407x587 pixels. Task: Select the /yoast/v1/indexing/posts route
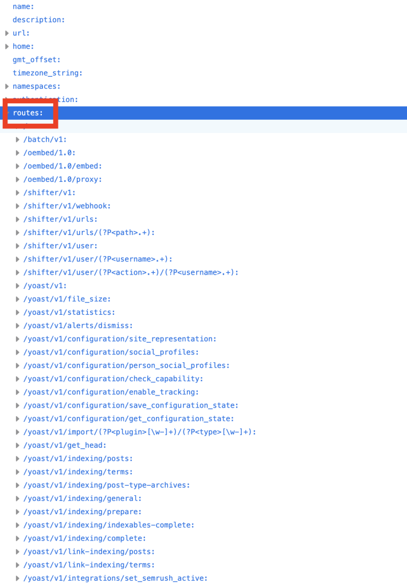click(78, 459)
